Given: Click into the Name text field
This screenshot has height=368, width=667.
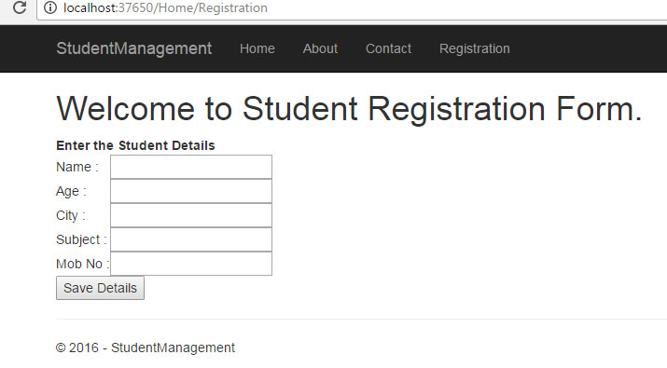Looking at the screenshot, I should 191,167.
